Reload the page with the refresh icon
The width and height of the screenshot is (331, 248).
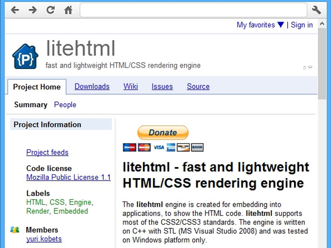pyautogui.click(x=51, y=10)
